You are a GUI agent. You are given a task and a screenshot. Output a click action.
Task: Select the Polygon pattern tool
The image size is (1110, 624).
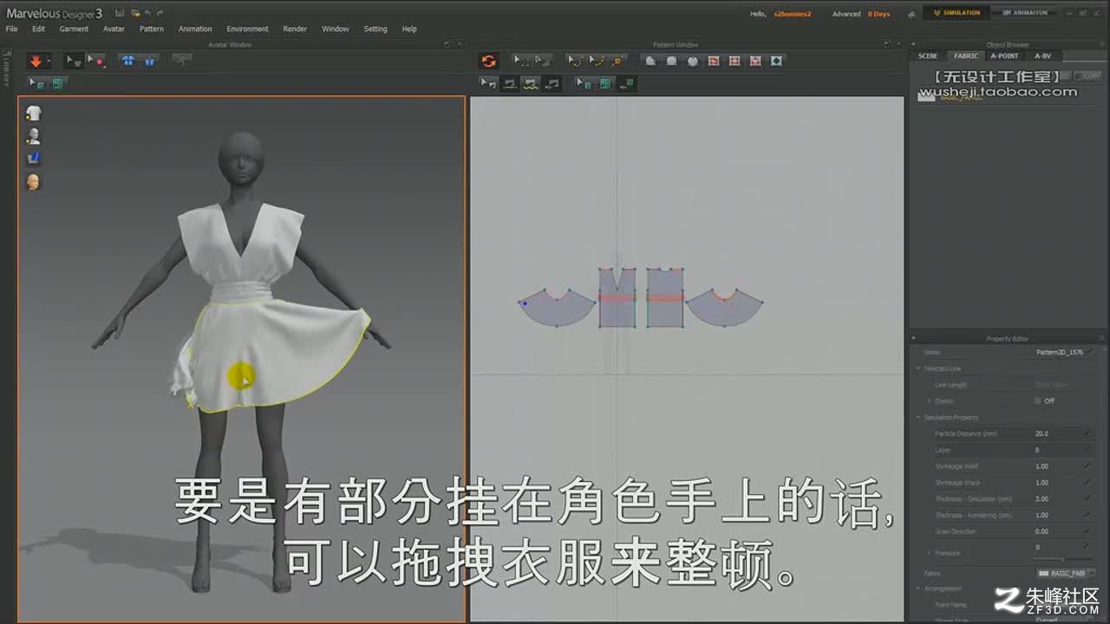650,61
